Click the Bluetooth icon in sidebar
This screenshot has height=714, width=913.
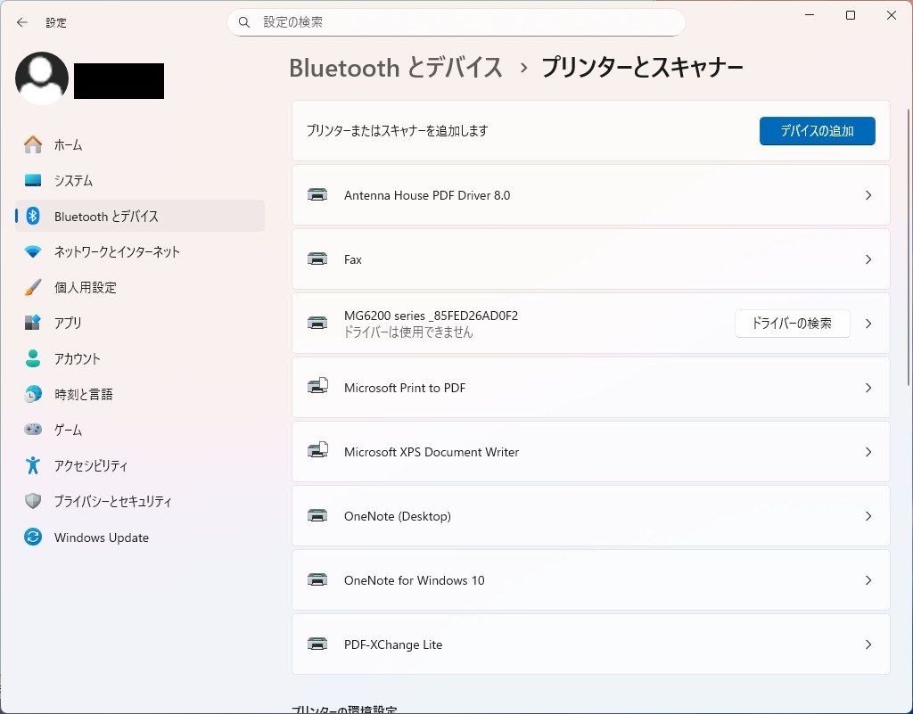click(x=33, y=216)
